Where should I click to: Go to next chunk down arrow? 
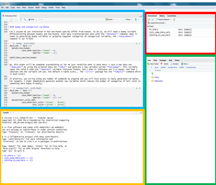[x=121, y=19]
